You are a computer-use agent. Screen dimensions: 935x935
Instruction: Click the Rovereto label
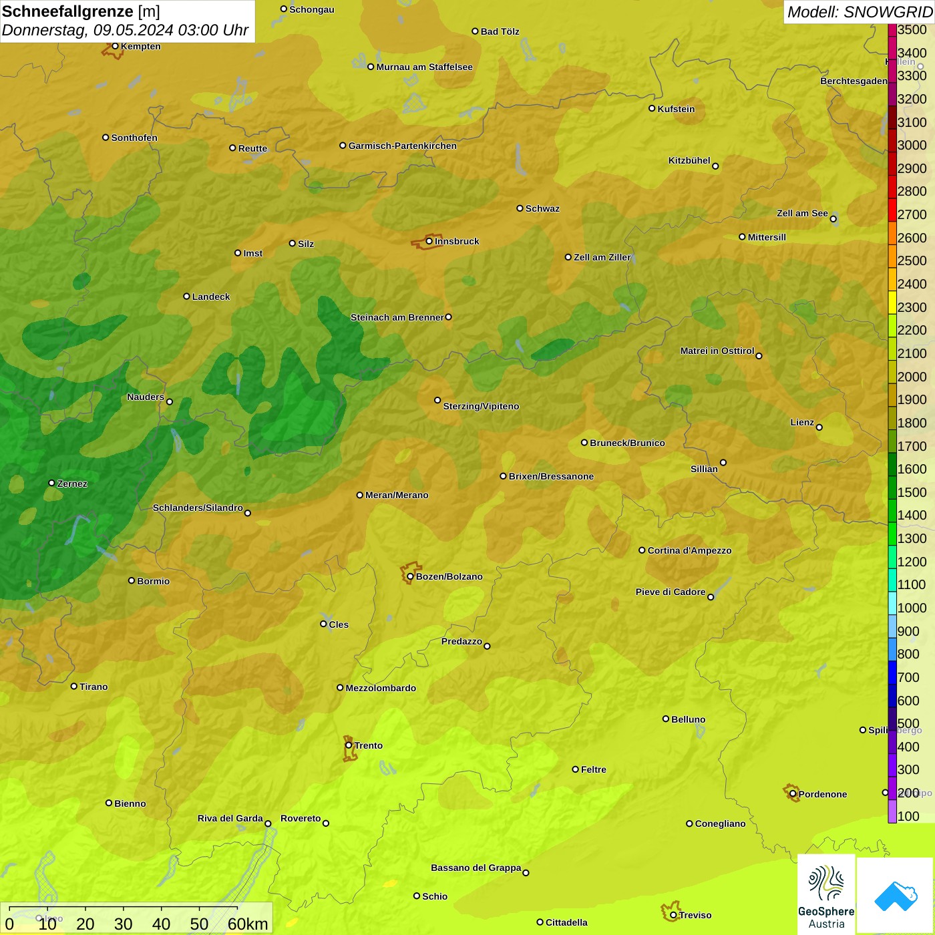click(301, 818)
